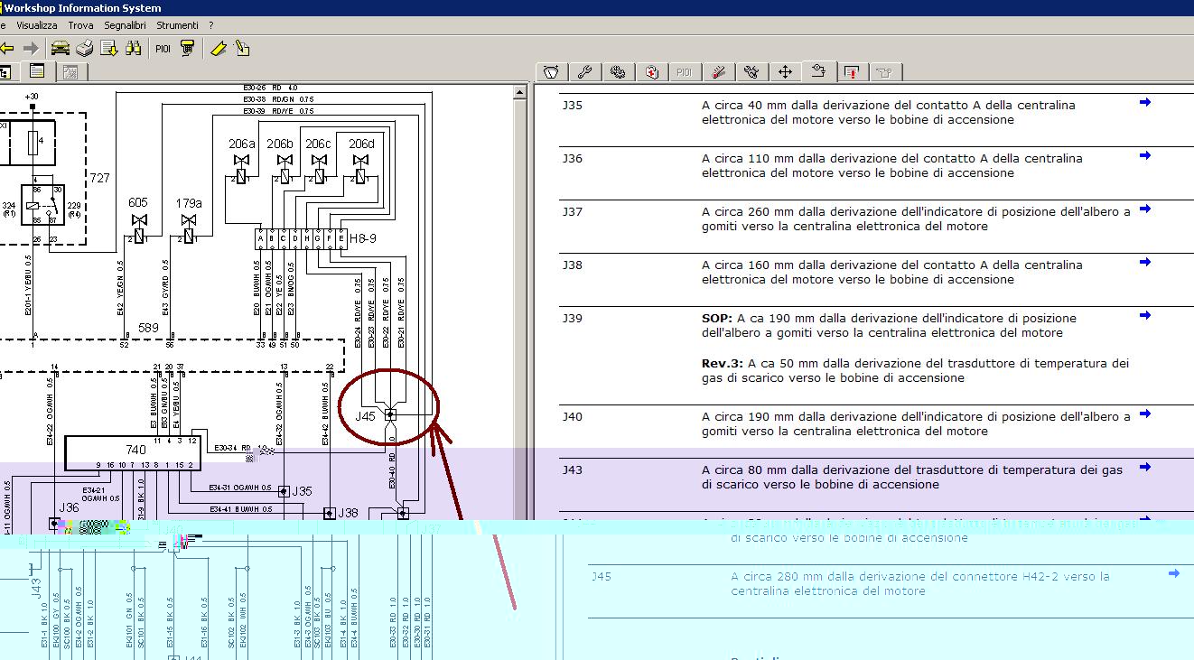Click the PIOI toolbar button
The height and width of the screenshot is (660, 1194).
[163, 49]
